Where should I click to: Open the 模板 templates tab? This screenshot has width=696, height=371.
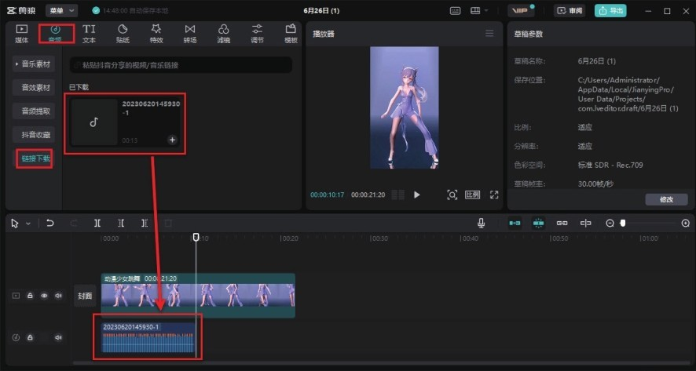291,34
